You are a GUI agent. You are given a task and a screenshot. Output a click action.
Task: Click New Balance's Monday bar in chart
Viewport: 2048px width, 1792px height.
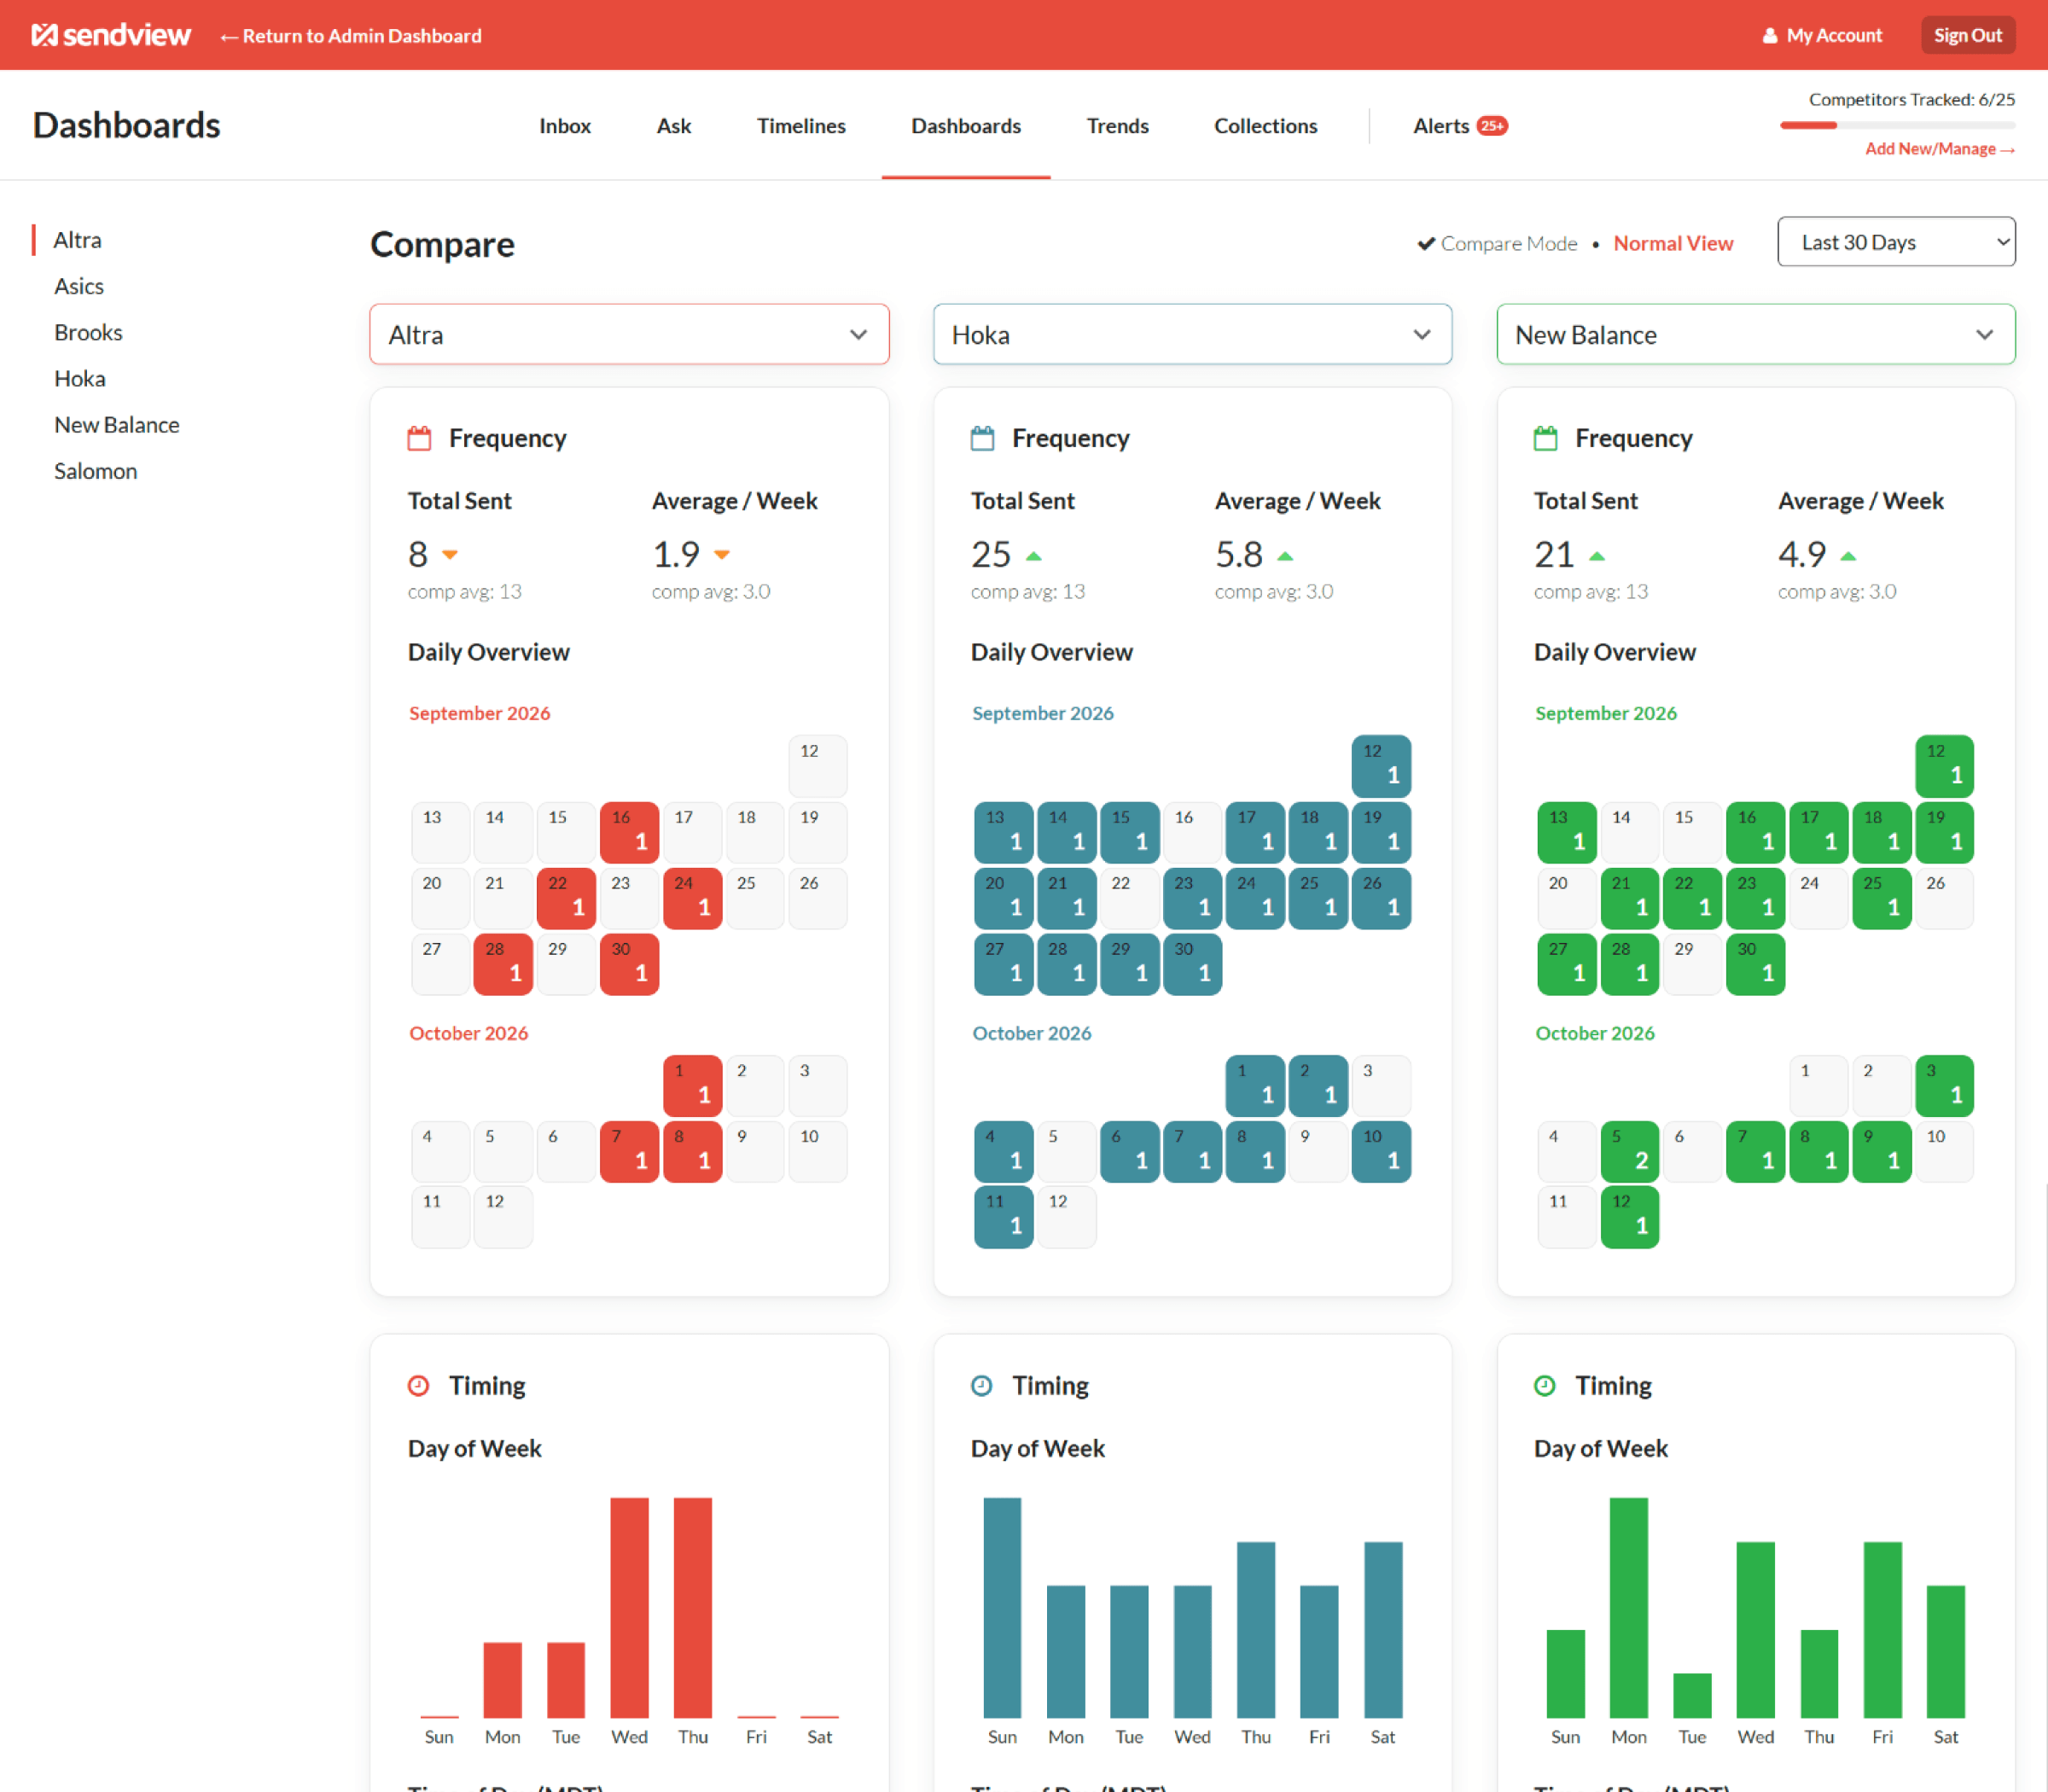pos(1628,1607)
